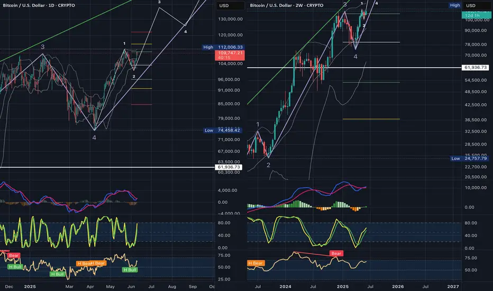
Task: Click the Aug label on the 1D time axis
Action: coord(172,287)
